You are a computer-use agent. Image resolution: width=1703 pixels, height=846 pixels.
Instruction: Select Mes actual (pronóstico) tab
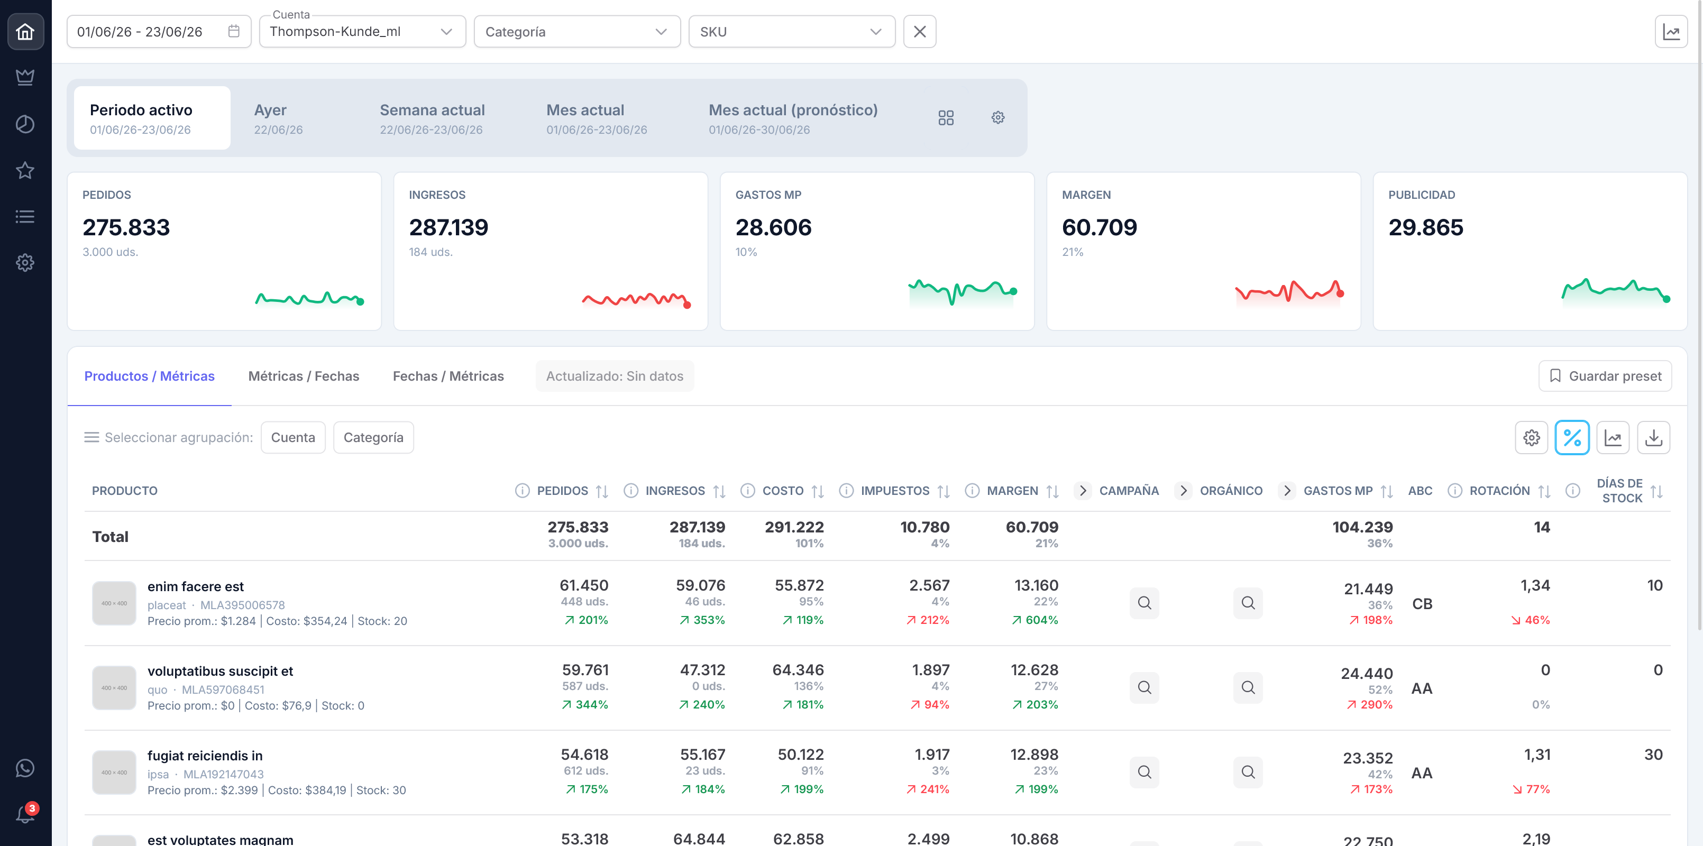click(x=793, y=118)
